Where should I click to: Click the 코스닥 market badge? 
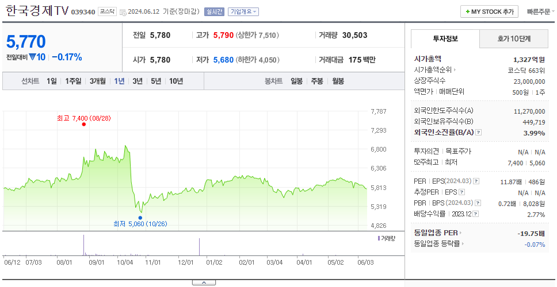pyautogui.click(x=107, y=11)
